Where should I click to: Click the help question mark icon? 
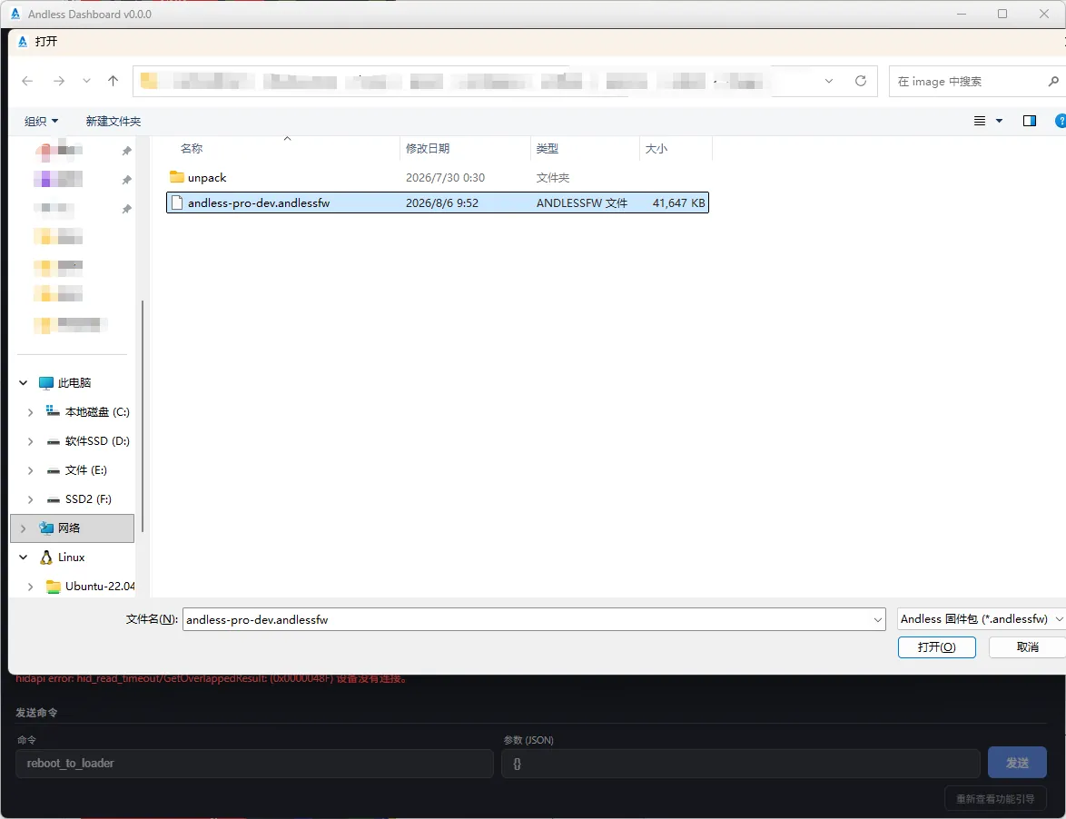tap(1060, 121)
